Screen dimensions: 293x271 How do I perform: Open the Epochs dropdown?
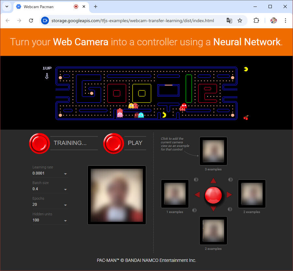pos(50,205)
